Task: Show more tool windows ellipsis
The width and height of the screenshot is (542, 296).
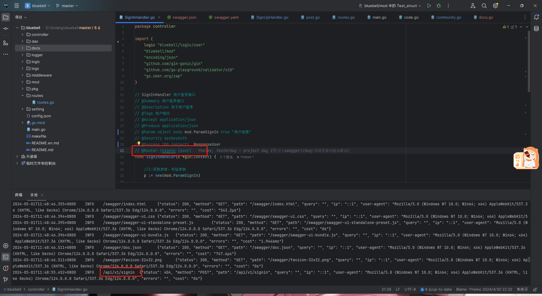Action: pos(6,54)
